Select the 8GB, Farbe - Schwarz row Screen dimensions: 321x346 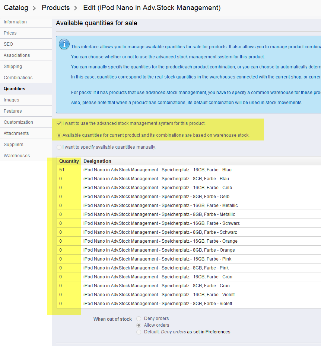click(x=189, y=232)
